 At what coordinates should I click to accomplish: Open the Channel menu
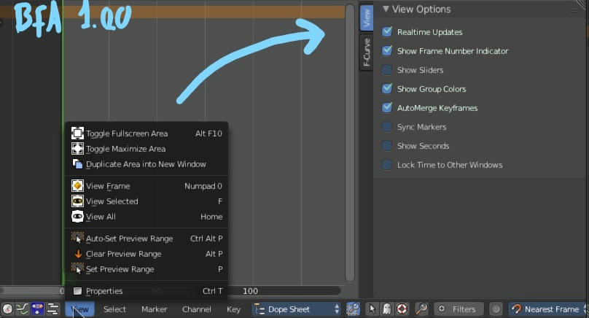click(197, 309)
